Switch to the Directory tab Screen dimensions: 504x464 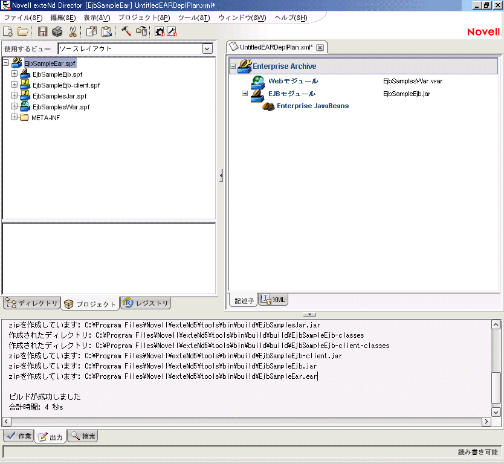[x=31, y=303]
